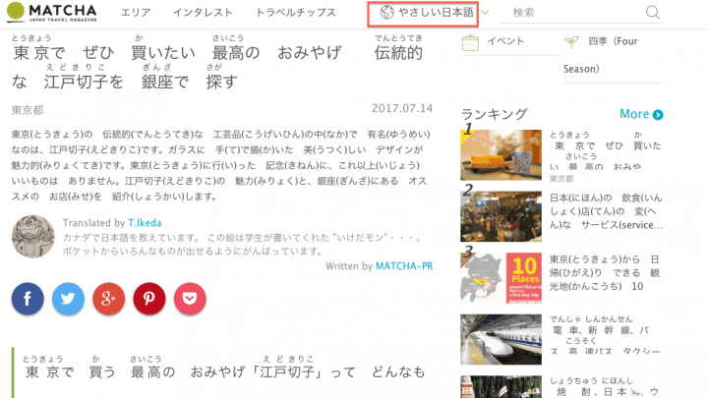
Task: Click the arrow icon beside More
Action: pyautogui.click(x=658, y=115)
